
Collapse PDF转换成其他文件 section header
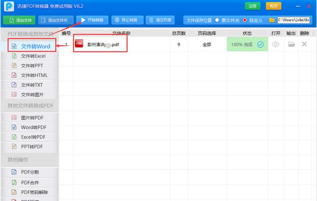tap(29, 34)
